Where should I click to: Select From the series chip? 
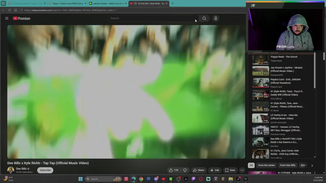pos(266,165)
